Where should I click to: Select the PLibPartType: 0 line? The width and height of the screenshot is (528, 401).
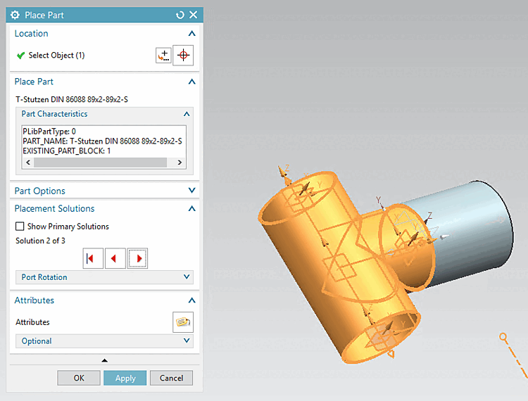pos(49,131)
